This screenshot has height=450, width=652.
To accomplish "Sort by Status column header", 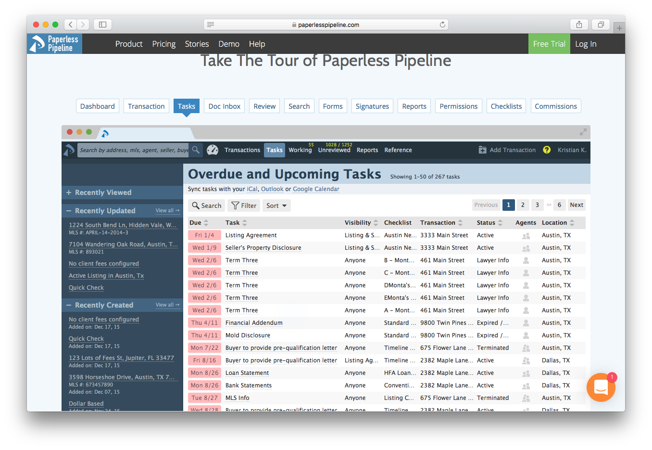I will [489, 223].
